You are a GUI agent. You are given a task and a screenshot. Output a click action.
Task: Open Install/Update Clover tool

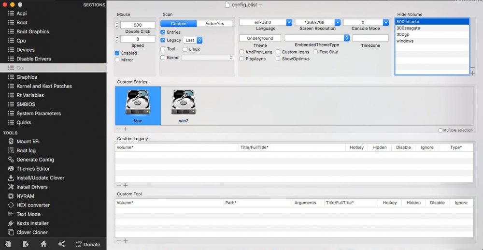coord(41,178)
